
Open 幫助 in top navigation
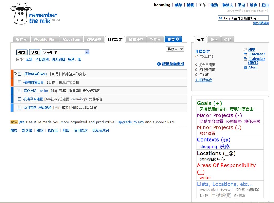tap(253, 5)
